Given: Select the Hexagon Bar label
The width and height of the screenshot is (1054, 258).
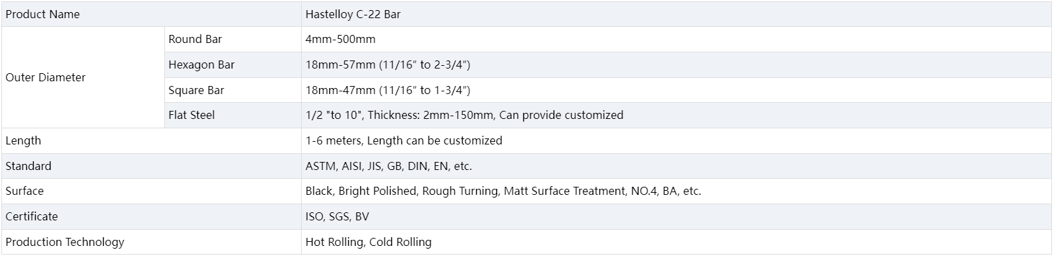Looking at the screenshot, I should (x=201, y=64).
